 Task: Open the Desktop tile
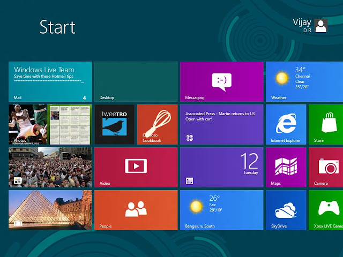pos(136,81)
